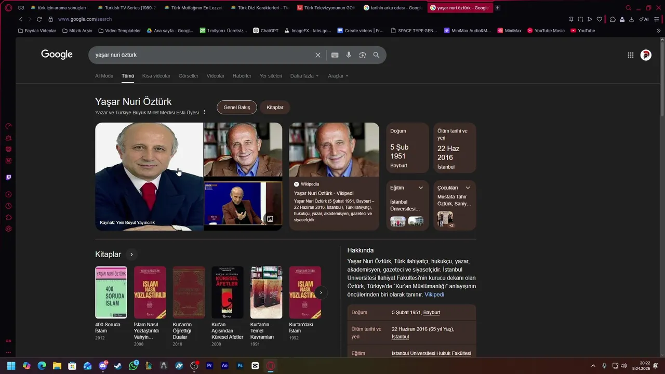The height and width of the screenshot is (374, 665).
Task: Expand the Çocukları card chevron
Action: [468, 188]
